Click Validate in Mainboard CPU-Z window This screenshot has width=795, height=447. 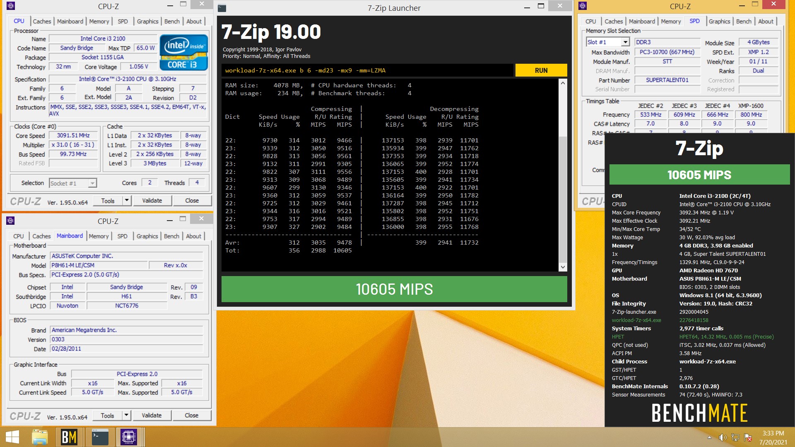point(152,415)
